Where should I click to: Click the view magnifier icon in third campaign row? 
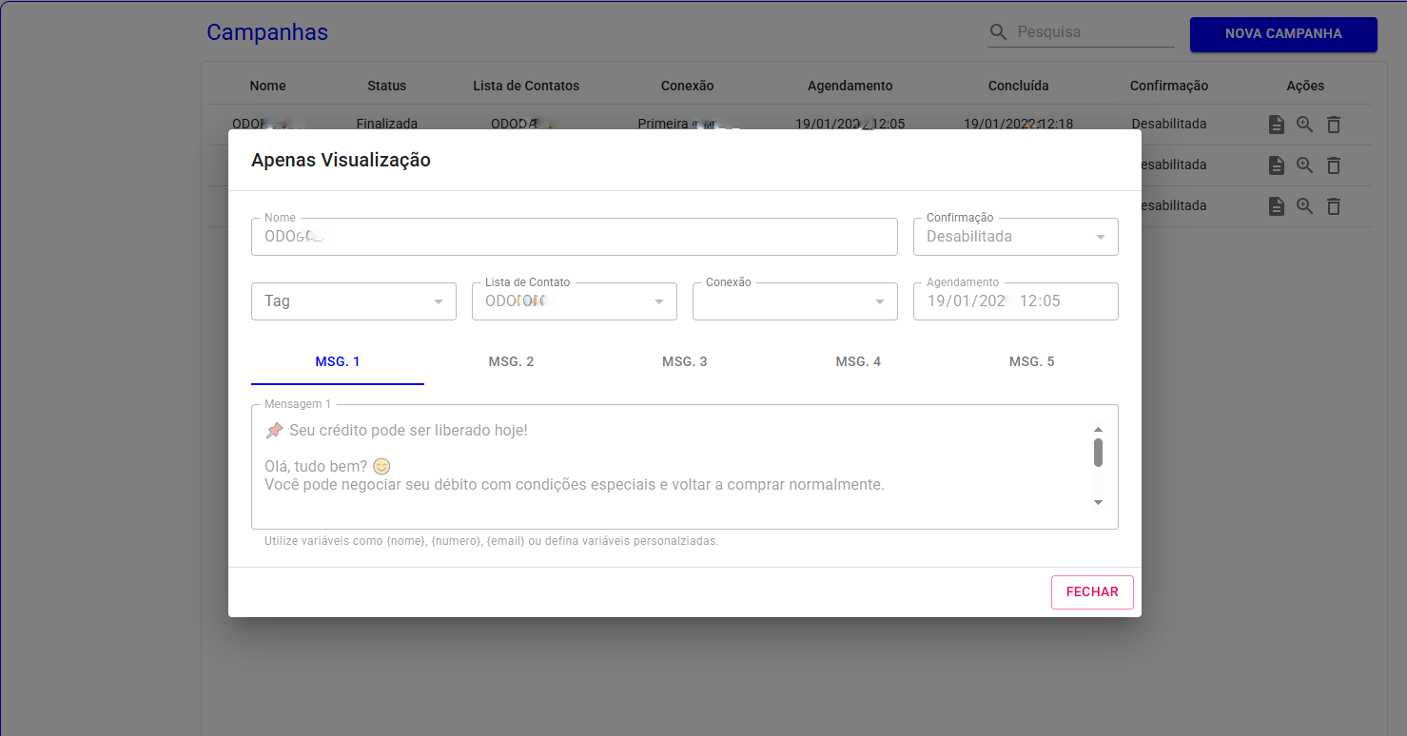(x=1305, y=206)
